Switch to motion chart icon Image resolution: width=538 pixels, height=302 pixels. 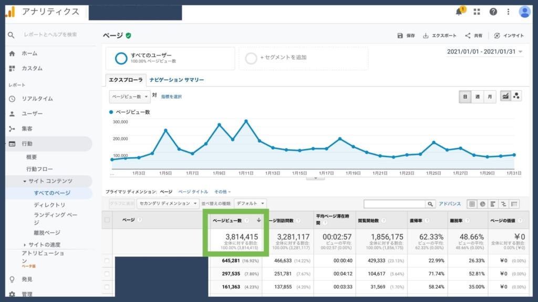click(516, 96)
